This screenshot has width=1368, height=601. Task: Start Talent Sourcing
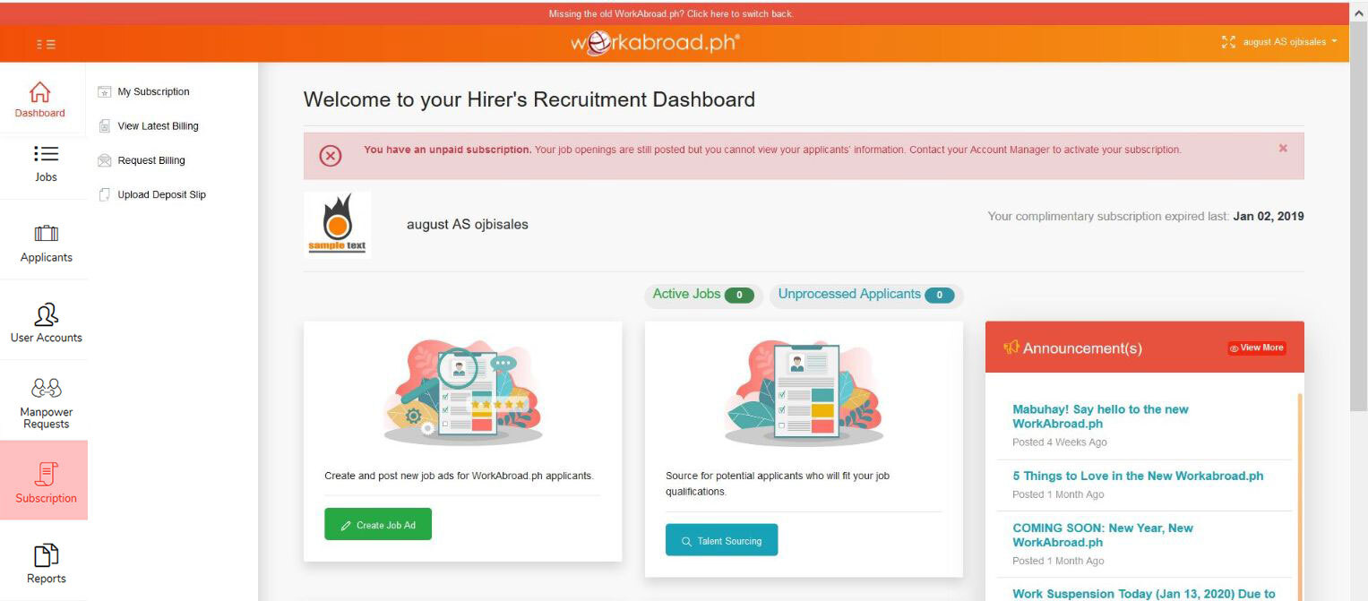tap(722, 540)
